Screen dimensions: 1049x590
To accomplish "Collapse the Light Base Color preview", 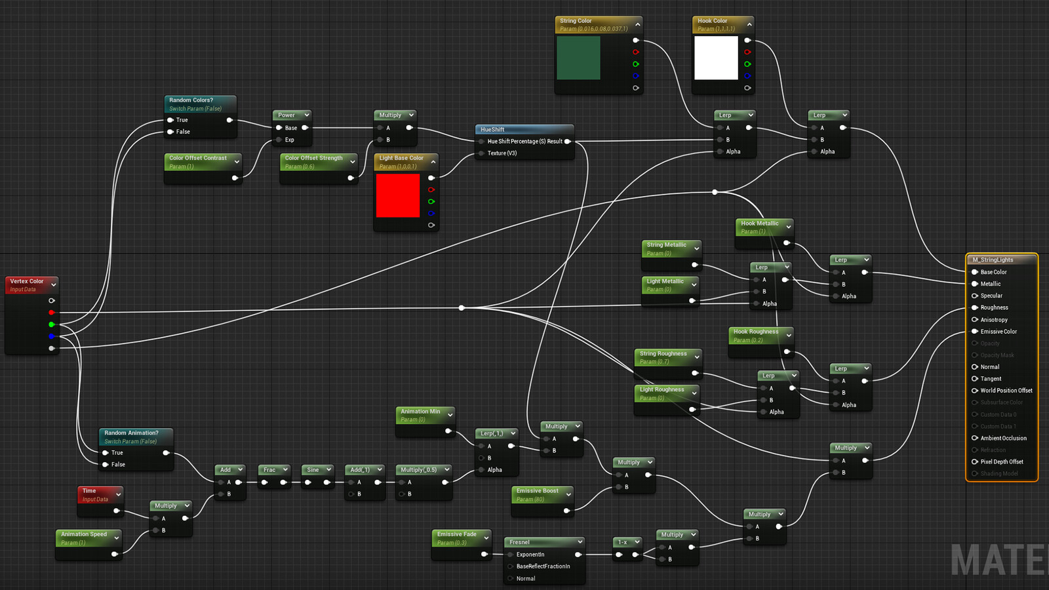I will (x=433, y=162).
